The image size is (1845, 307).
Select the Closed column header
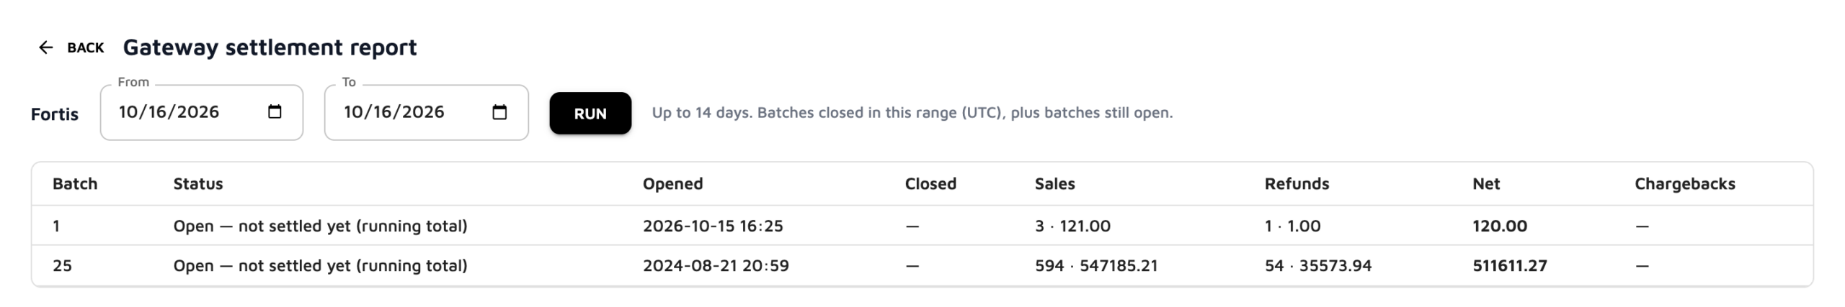[x=930, y=183]
